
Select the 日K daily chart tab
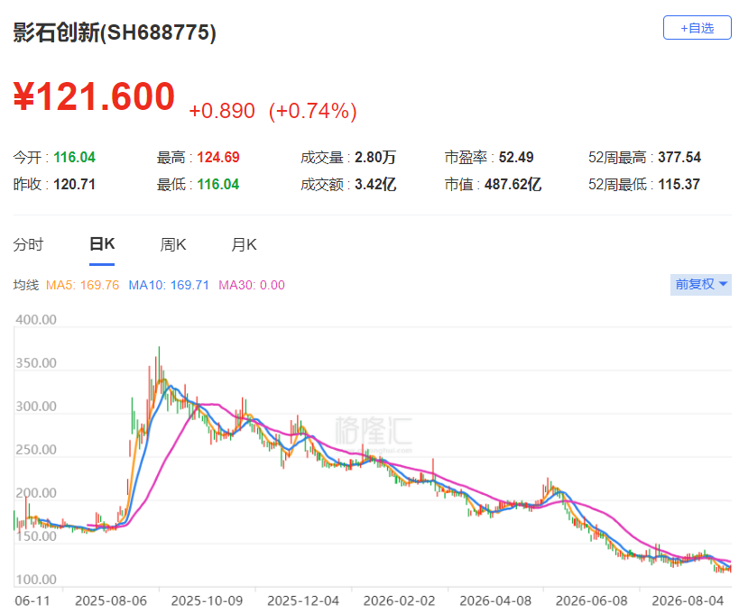102,244
